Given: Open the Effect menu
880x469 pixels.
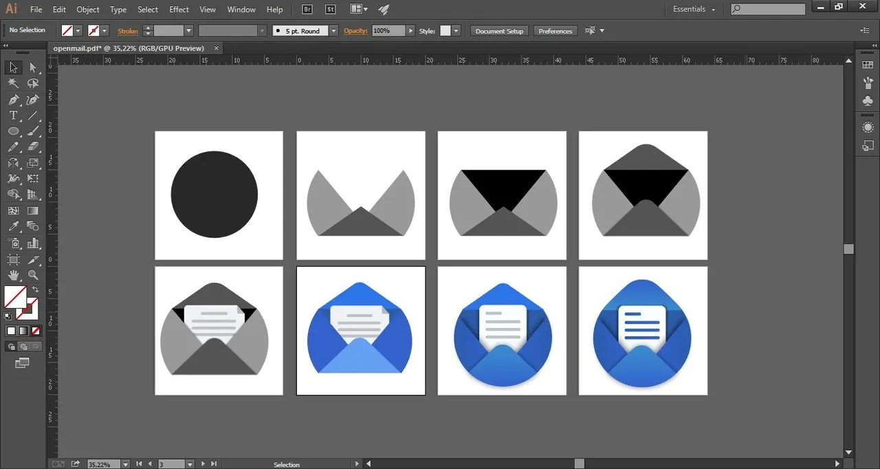Looking at the screenshot, I should (179, 10).
